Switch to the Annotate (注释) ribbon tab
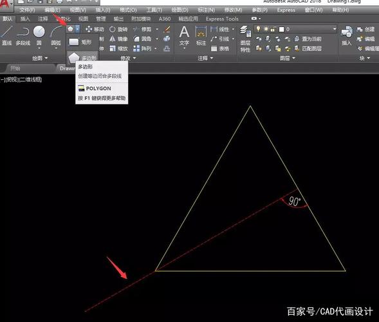The image size is (379, 322). (x=42, y=19)
